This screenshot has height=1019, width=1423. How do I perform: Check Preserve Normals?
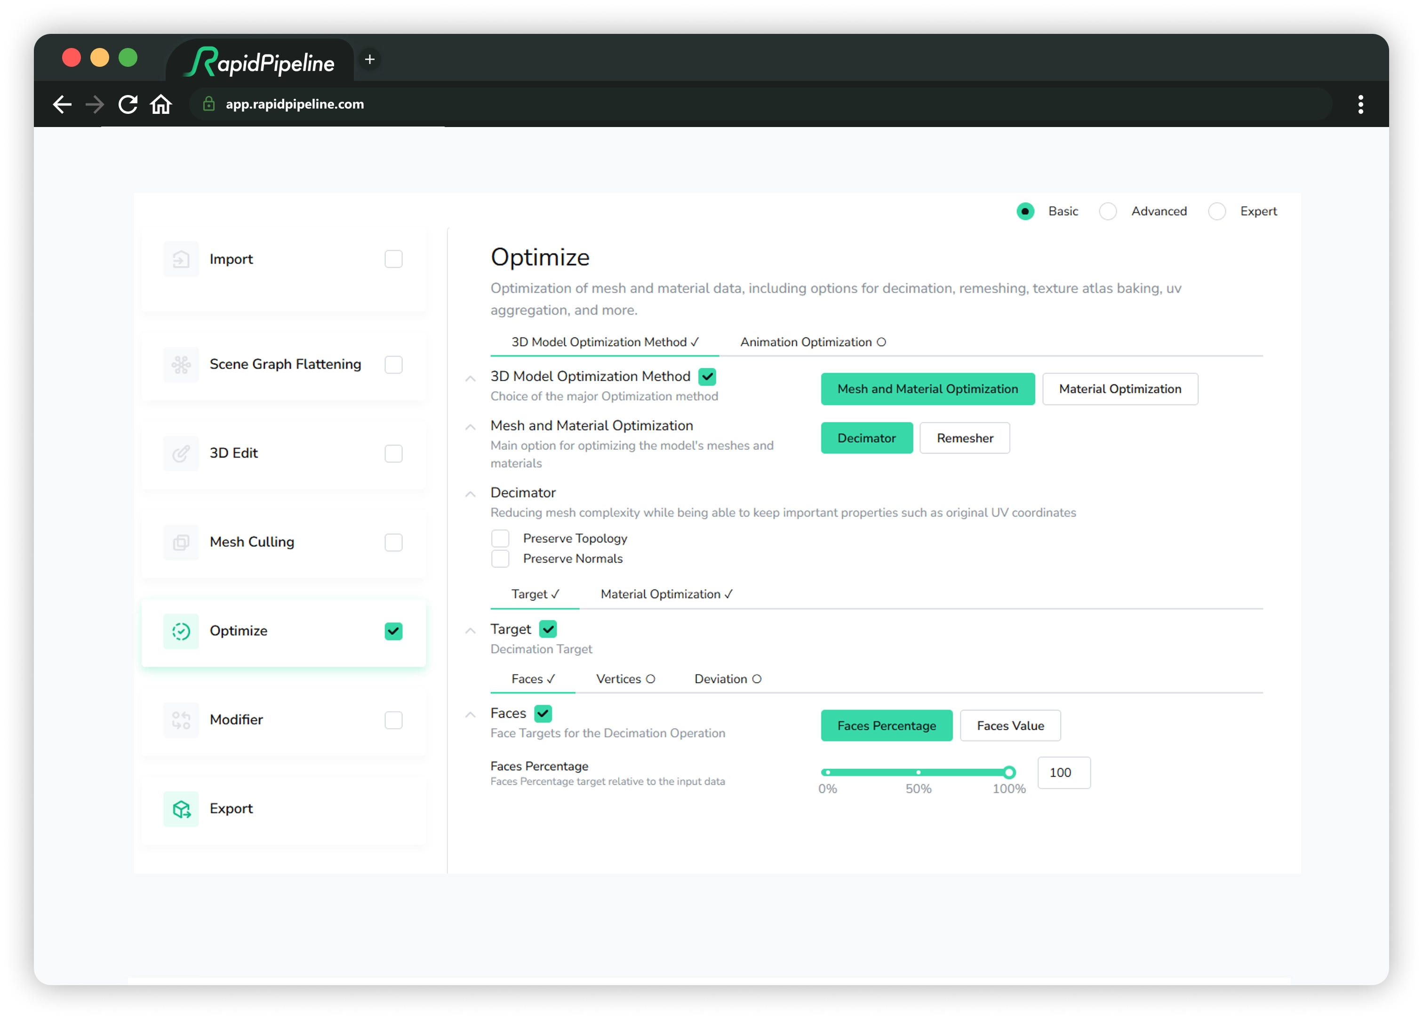500,558
